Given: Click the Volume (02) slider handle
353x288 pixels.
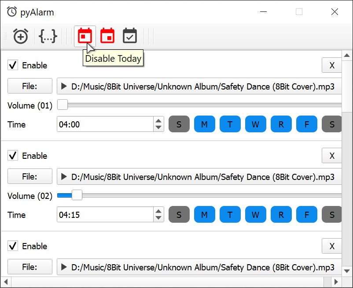Looking at the screenshot, I should tap(77, 195).
